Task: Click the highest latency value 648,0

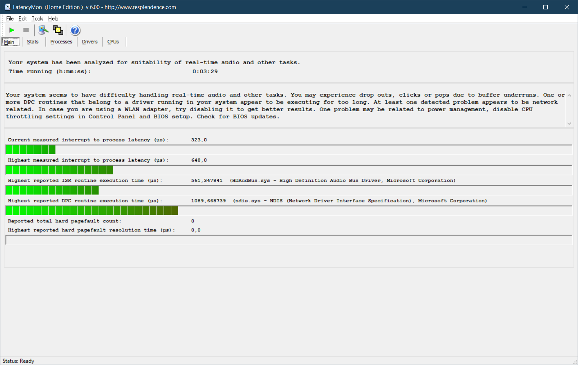Action: pos(199,160)
